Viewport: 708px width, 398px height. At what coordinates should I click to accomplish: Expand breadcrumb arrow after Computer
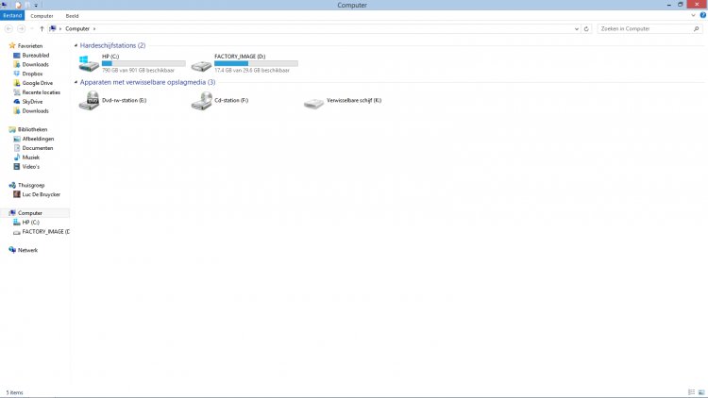click(94, 28)
